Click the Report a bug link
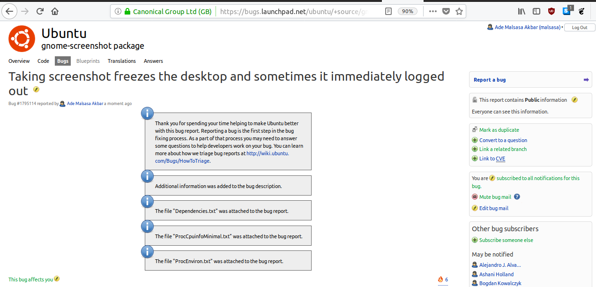Image resolution: width=596 pixels, height=287 pixels. (490, 80)
